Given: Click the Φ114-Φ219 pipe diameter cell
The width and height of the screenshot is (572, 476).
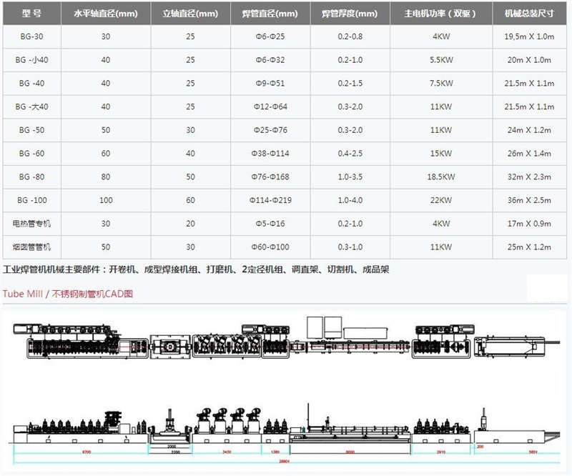Looking at the screenshot, I should tap(270, 200).
